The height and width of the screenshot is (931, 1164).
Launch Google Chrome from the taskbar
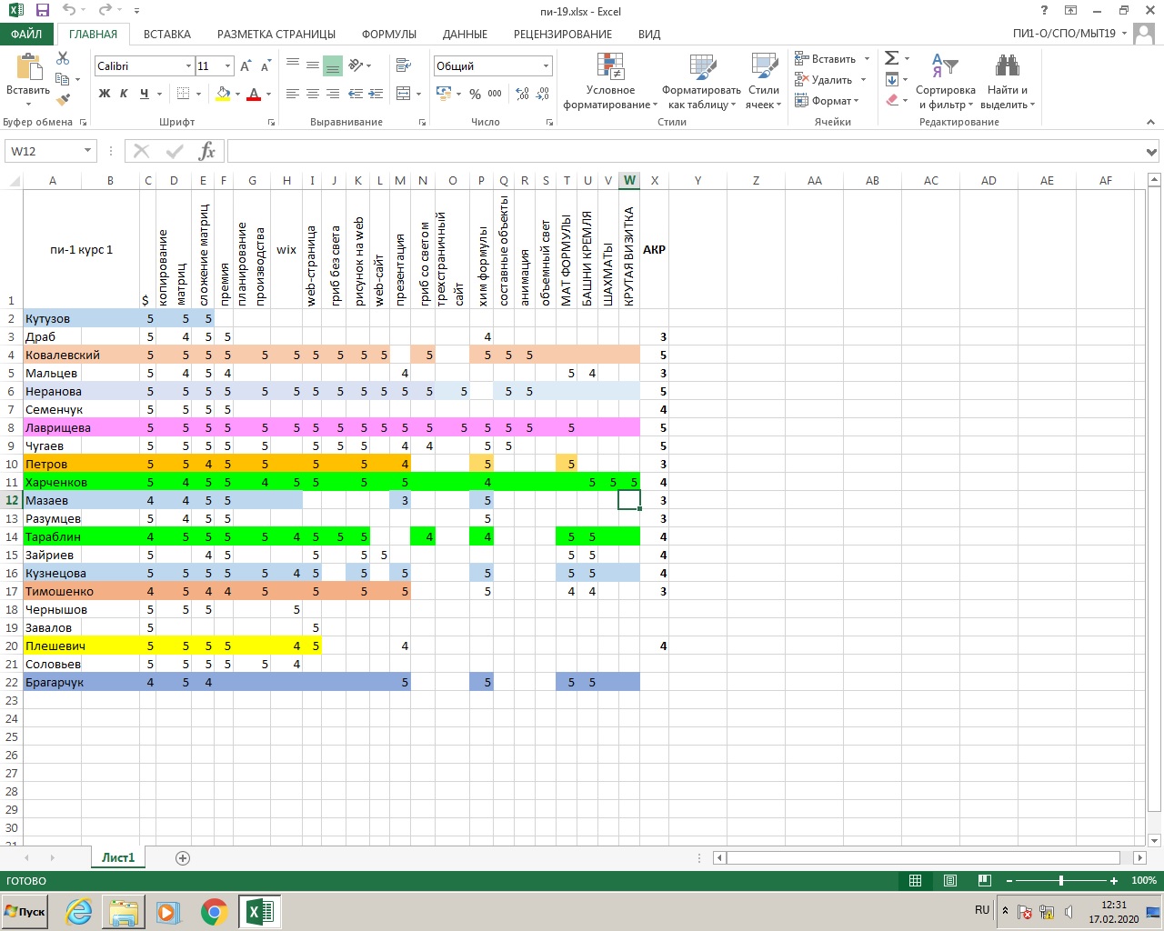214,912
